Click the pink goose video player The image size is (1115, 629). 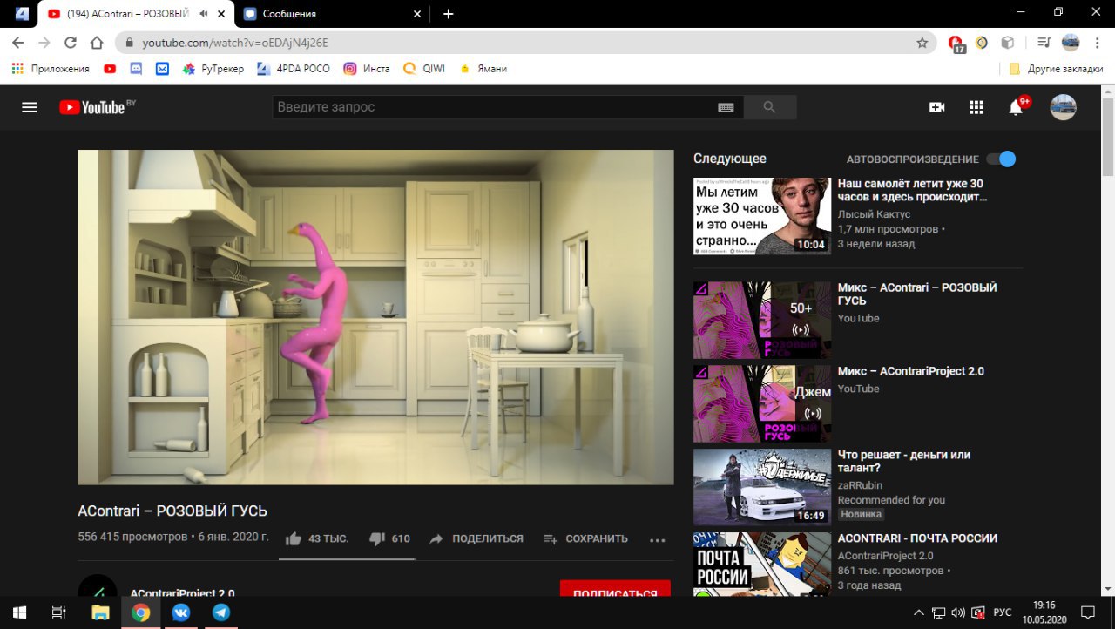[x=375, y=317]
